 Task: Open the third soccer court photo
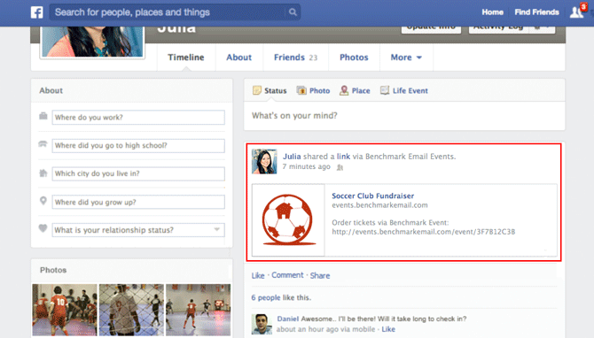pos(198,310)
